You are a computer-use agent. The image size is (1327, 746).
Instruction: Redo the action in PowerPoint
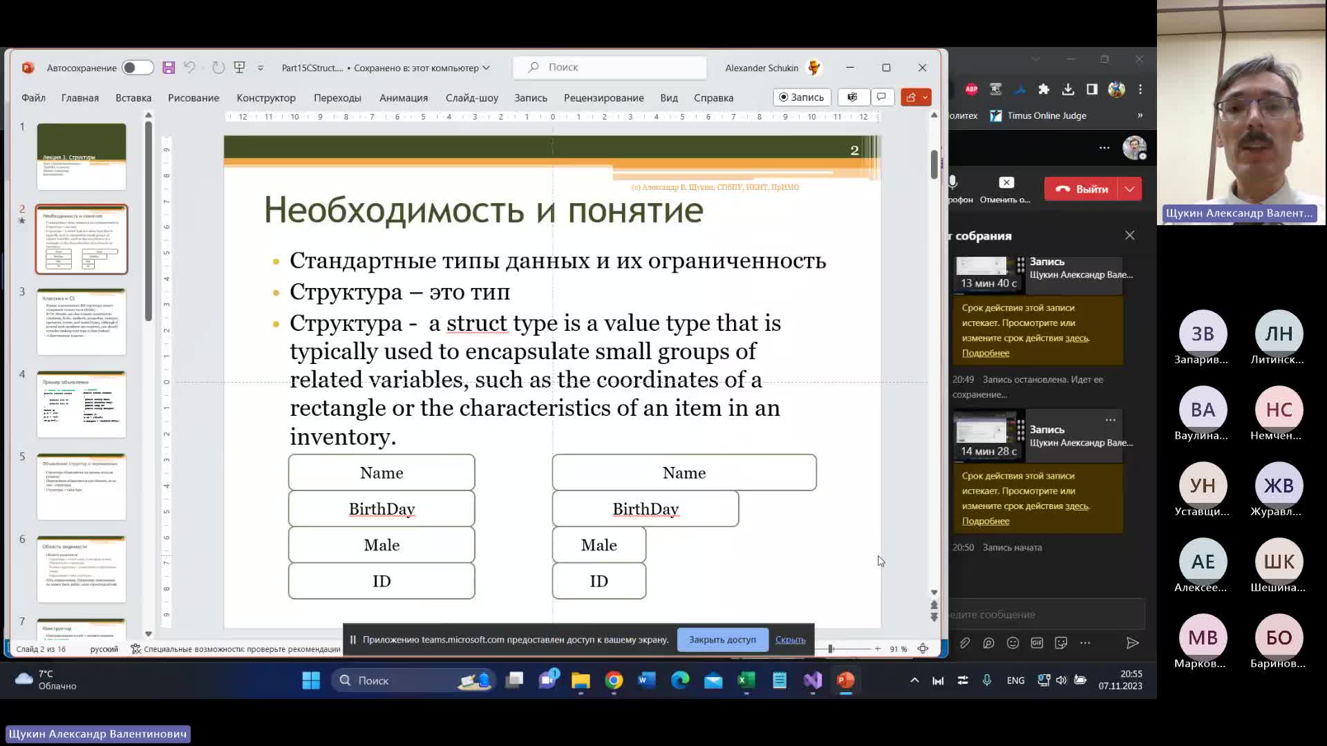218,68
